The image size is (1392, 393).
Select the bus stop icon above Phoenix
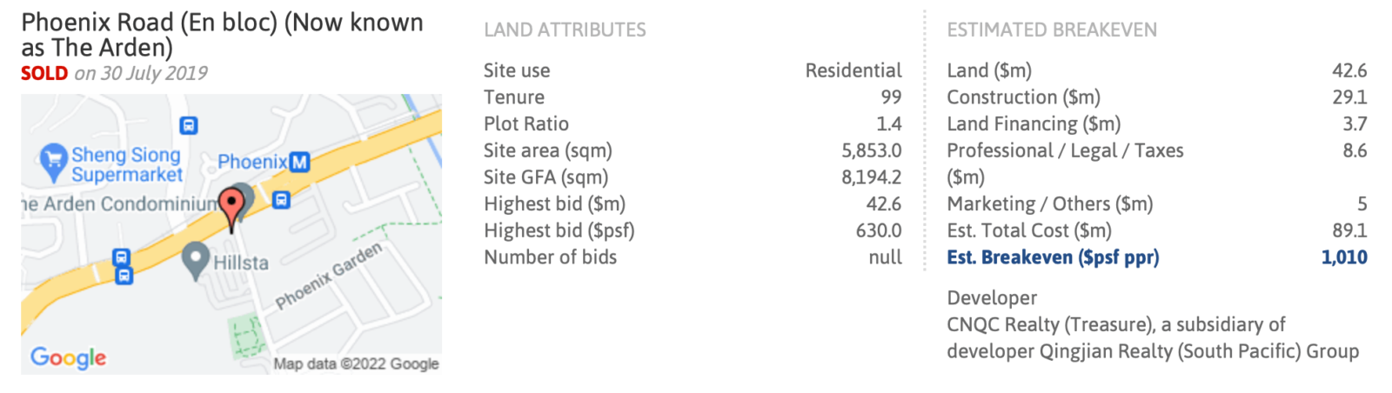click(189, 125)
